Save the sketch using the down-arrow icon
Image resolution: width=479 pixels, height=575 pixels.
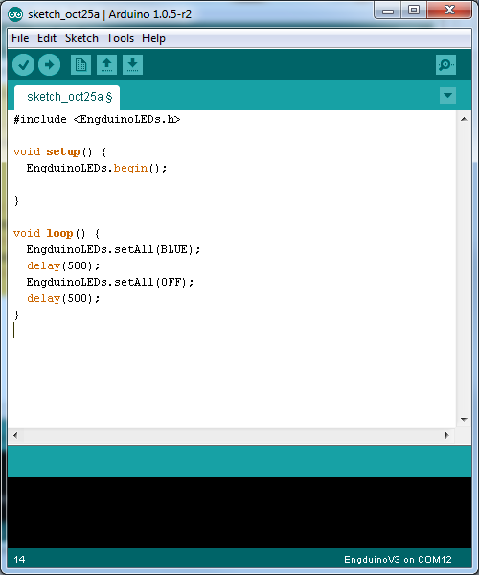tap(132, 65)
